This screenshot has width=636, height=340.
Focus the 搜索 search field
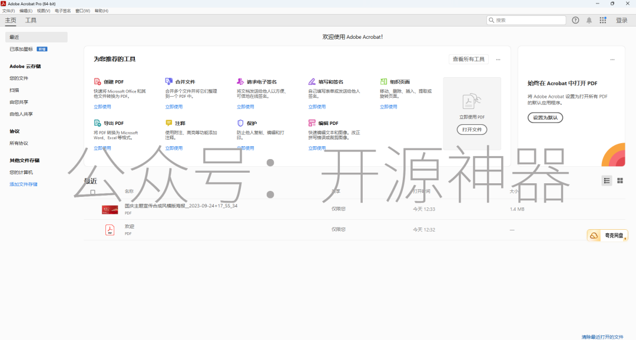tap(526, 20)
